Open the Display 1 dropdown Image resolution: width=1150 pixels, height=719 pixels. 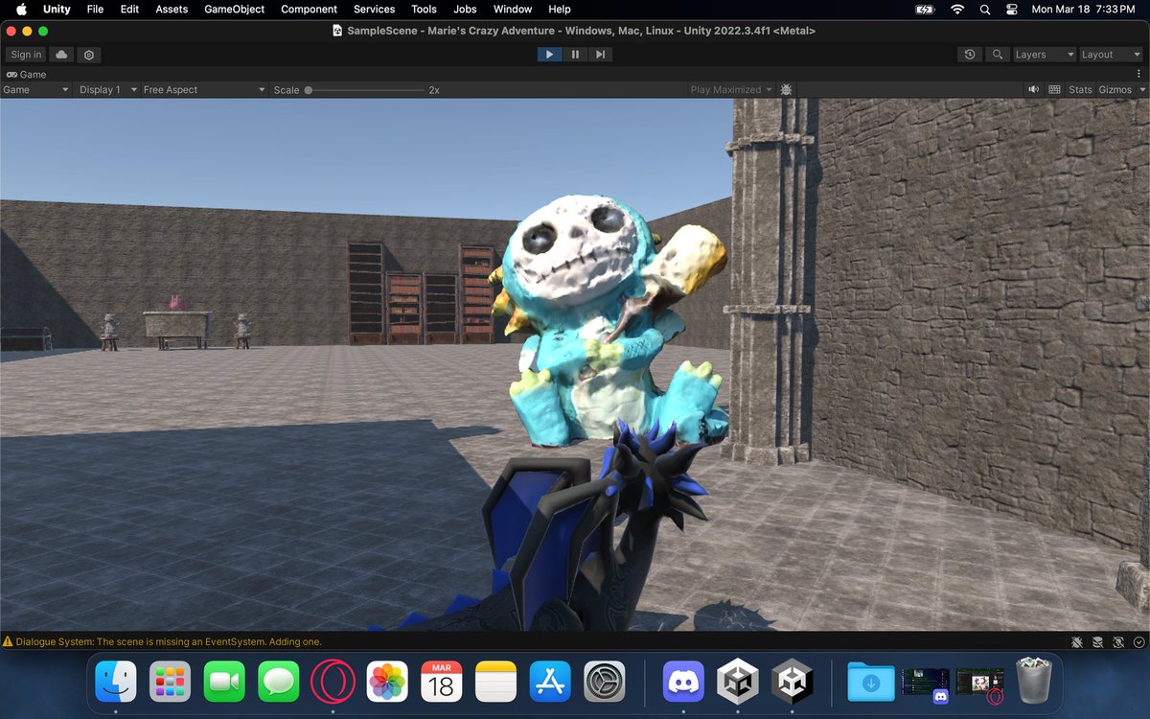pos(105,89)
